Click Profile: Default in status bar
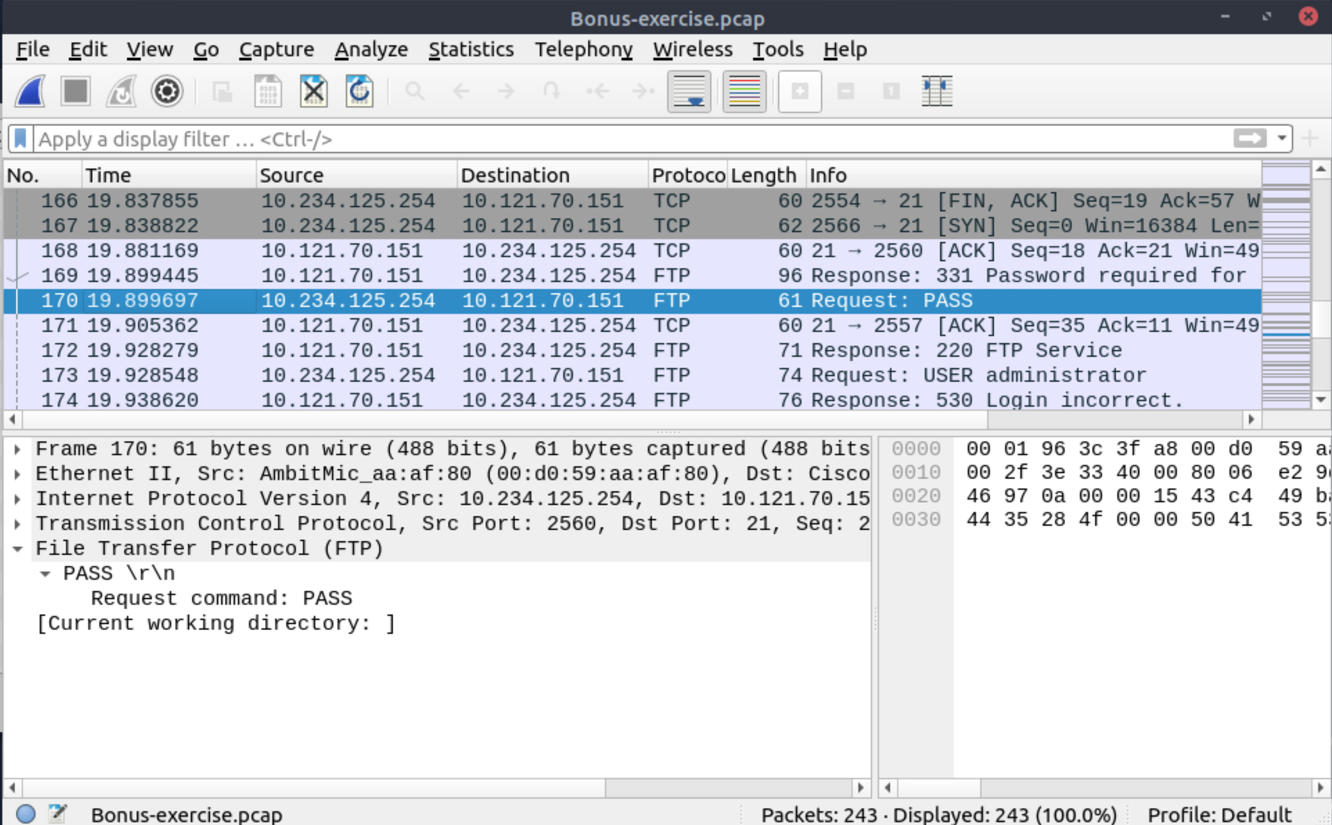 [1219, 815]
